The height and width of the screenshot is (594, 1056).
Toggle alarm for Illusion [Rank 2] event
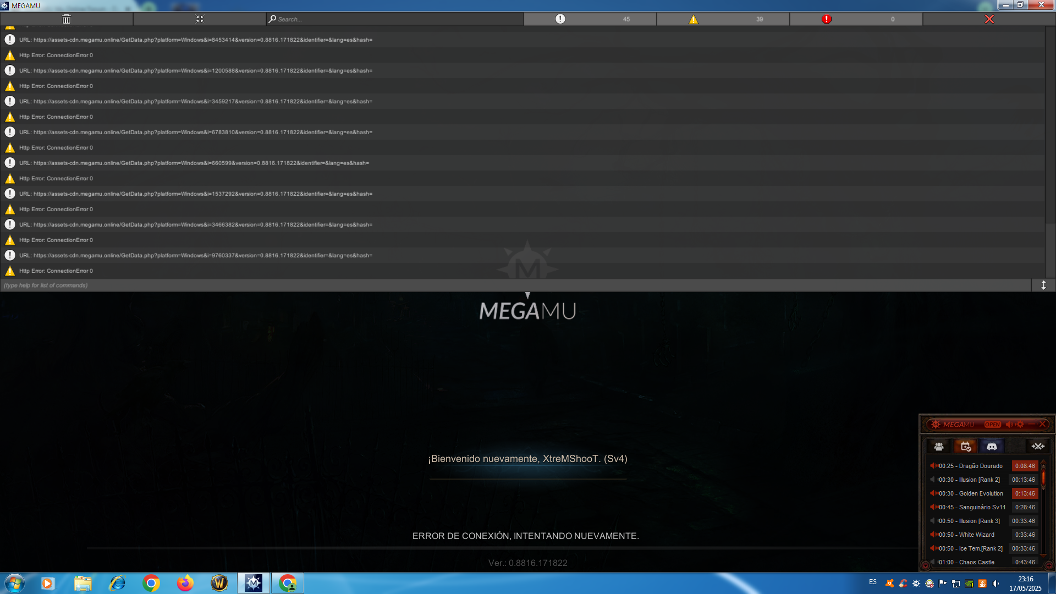tap(933, 480)
